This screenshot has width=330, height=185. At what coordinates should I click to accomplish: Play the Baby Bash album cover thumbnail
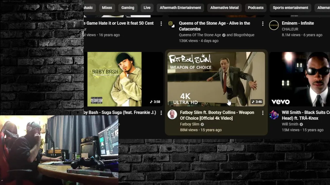click(x=123, y=79)
